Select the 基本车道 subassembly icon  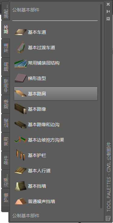click(20, 32)
